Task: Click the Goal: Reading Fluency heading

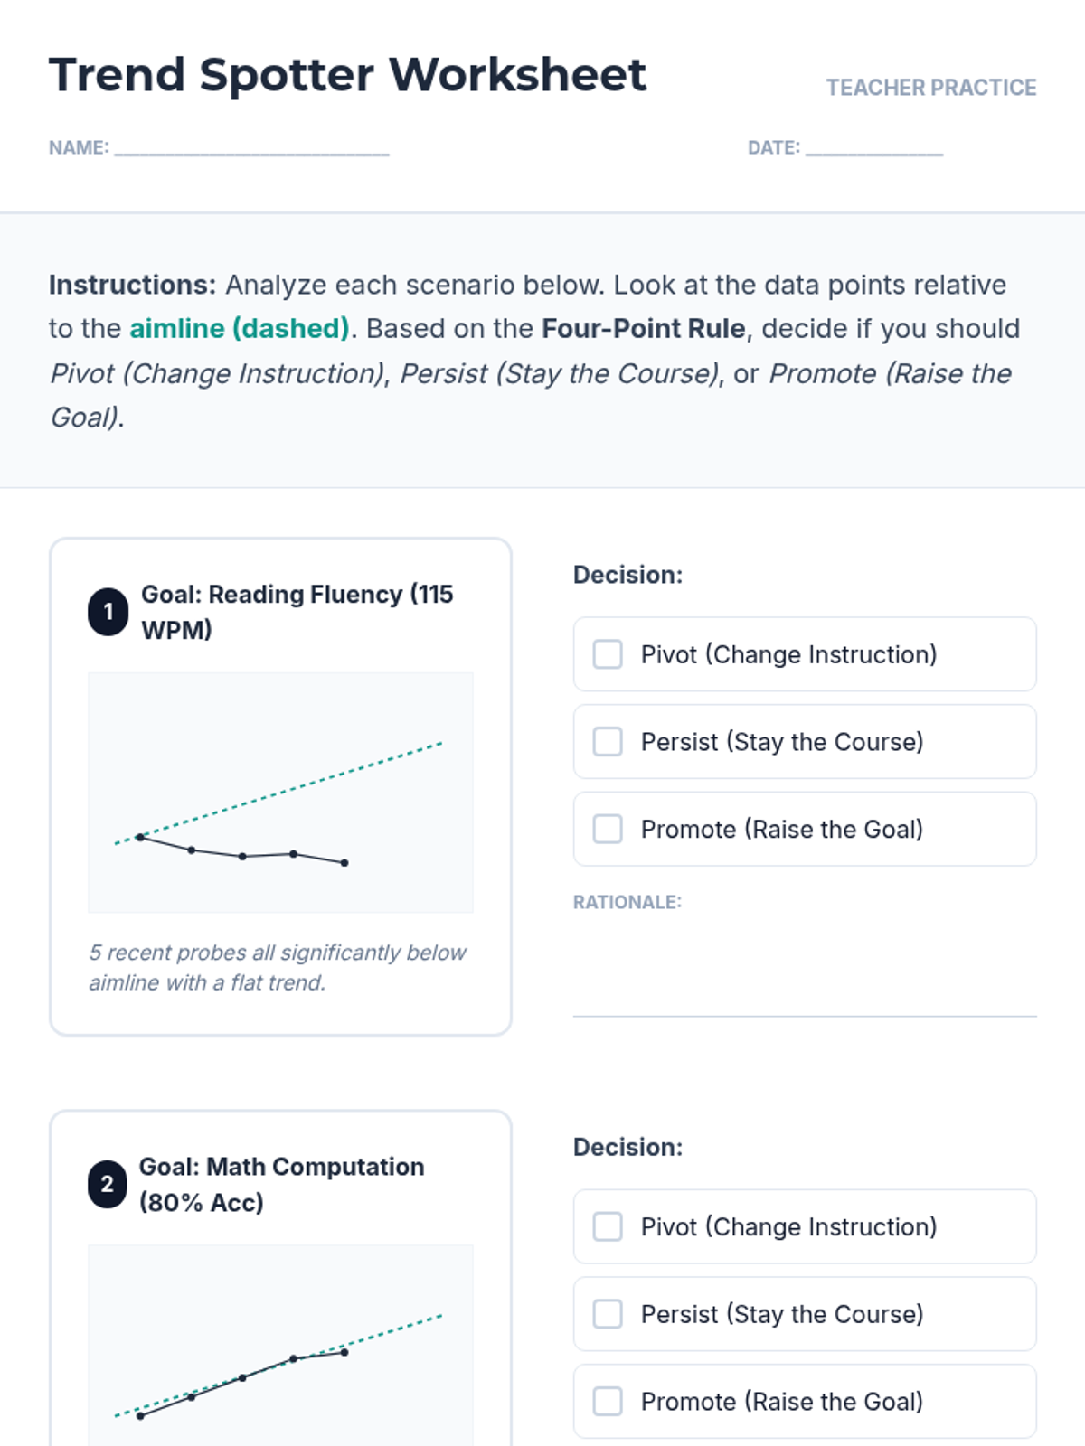Action: click(297, 612)
